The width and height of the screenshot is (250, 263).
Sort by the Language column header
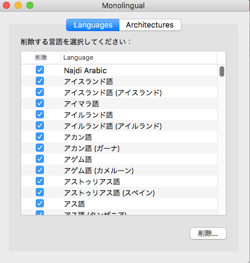coord(139,57)
